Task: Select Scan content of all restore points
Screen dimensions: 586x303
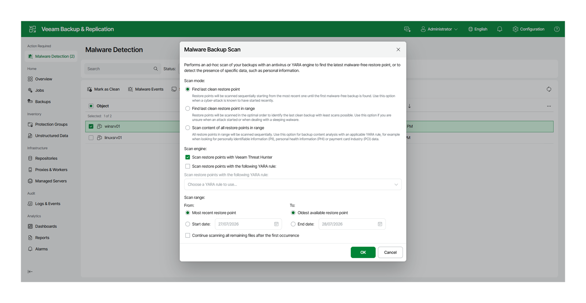Action: point(188,128)
